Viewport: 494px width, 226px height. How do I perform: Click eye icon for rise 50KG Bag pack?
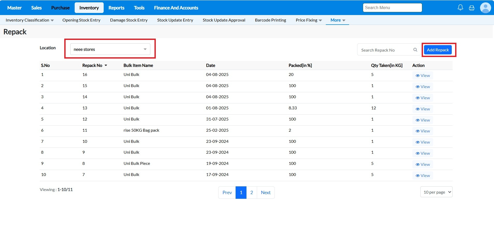pos(418,131)
